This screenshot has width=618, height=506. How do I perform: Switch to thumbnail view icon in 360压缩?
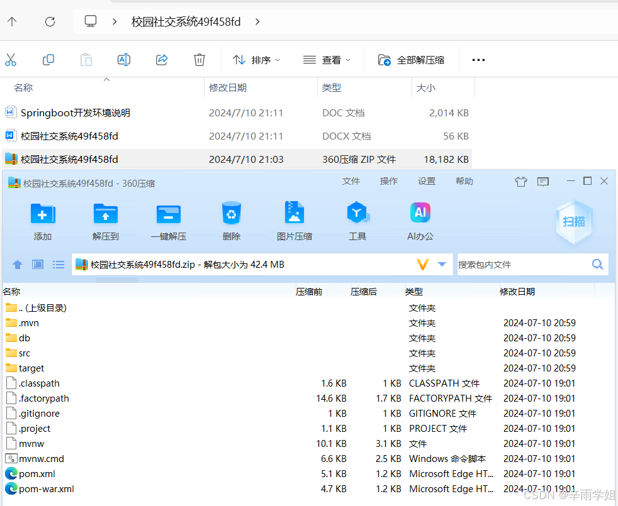click(x=38, y=265)
